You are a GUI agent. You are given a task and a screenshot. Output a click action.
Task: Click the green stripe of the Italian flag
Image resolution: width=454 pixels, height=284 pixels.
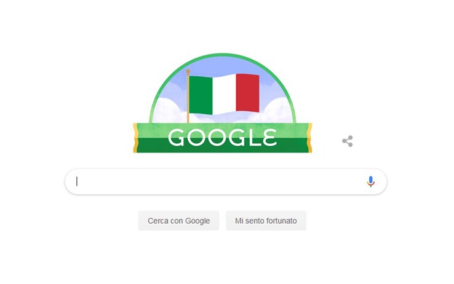201,95
